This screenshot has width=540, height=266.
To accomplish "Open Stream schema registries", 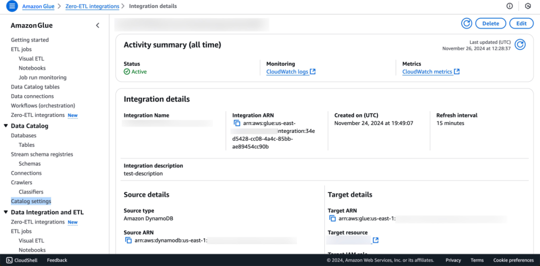I will pyautogui.click(x=42, y=154).
